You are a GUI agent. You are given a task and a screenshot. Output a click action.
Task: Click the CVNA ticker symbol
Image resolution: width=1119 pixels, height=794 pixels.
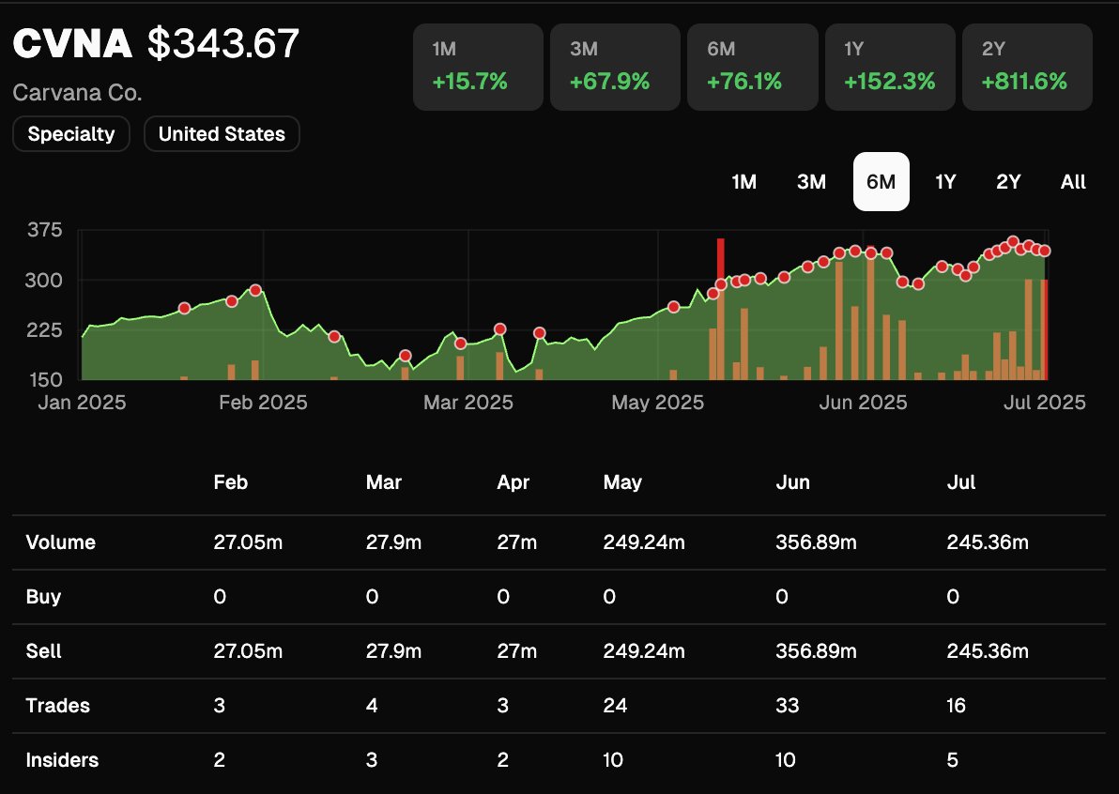pyautogui.click(x=73, y=43)
